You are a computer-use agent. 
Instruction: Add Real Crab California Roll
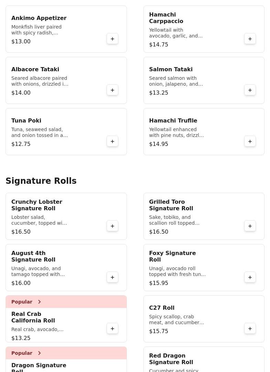coord(112,329)
